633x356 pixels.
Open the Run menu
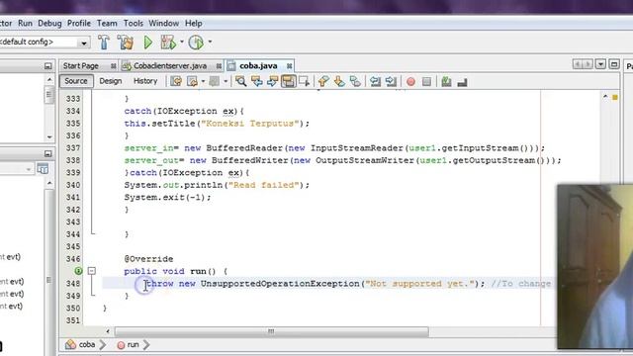coord(25,24)
